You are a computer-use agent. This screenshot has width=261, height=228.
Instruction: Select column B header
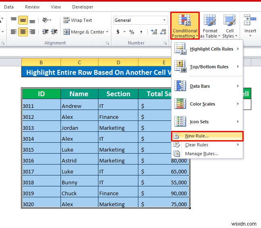pos(41,62)
